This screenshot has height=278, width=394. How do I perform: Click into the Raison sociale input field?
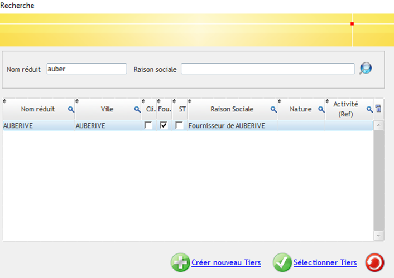point(267,69)
